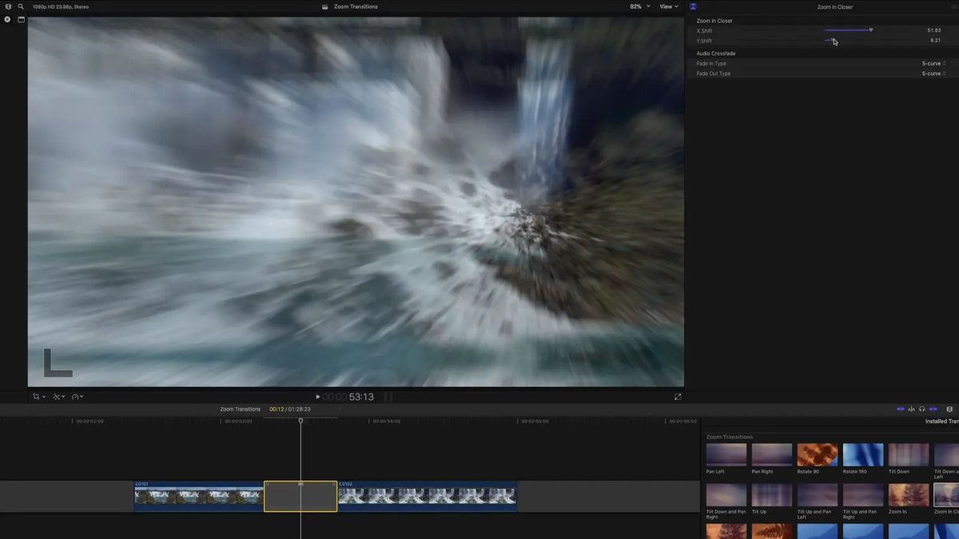Screen dimensions: 959x539
Task: Open the 82% viewer zoom dropdown
Action: pyautogui.click(x=640, y=6)
